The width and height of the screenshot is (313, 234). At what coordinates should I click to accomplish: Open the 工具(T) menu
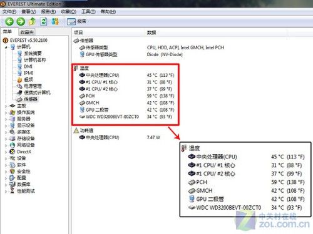[x=88, y=12]
